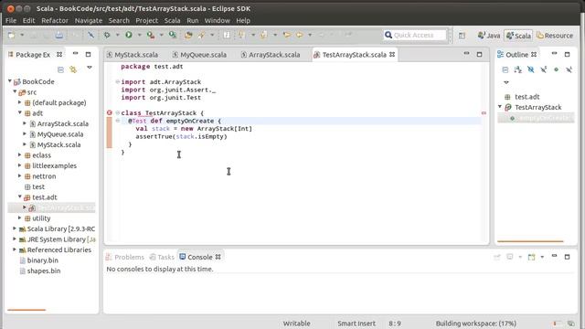The width and height of the screenshot is (585, 329).
Task: Expand the Scala Library node
Action: click(x=15, y=228)
